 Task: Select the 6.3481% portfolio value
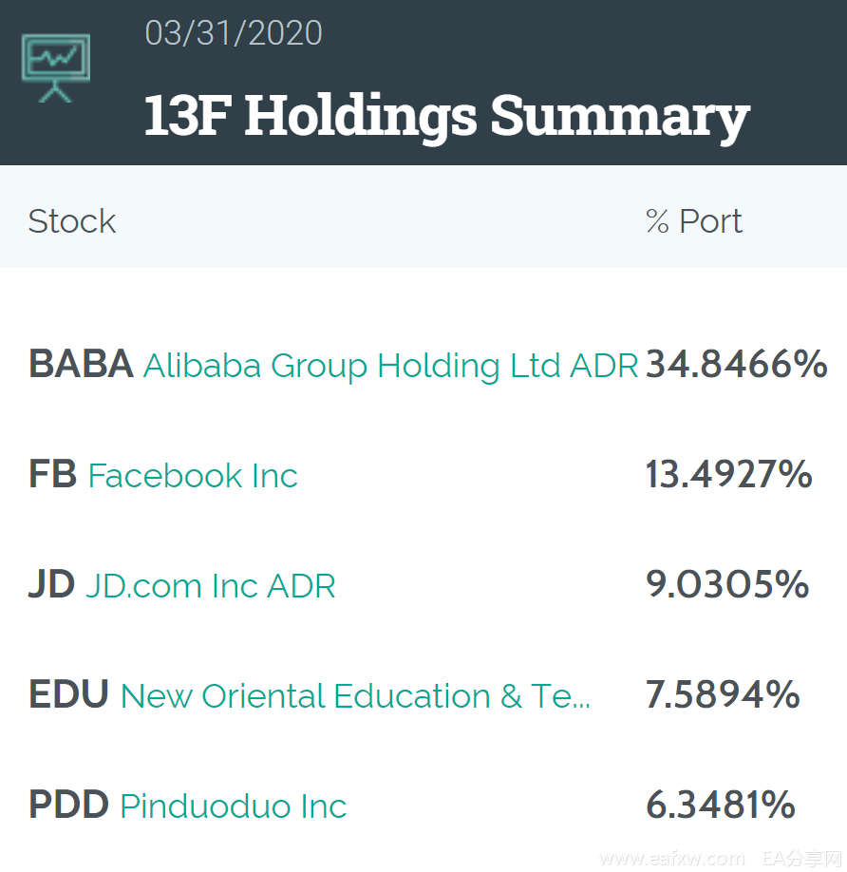721,805
